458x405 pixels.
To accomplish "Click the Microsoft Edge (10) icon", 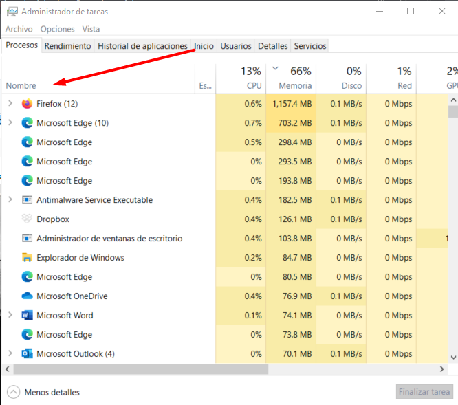I will (27, 123).
